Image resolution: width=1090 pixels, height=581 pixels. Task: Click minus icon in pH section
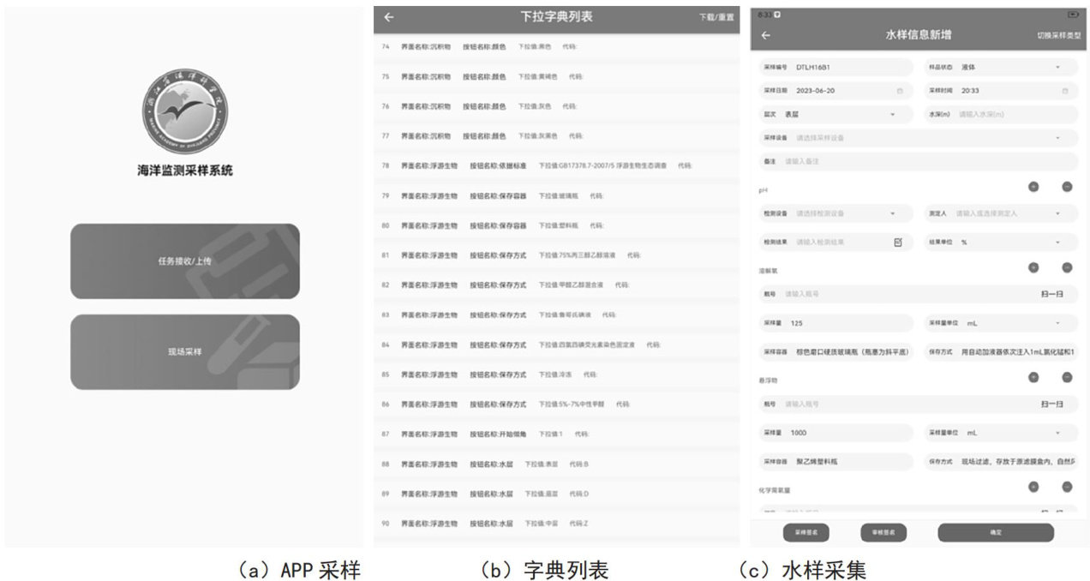pyautogui.click(x=1067, y=187)
